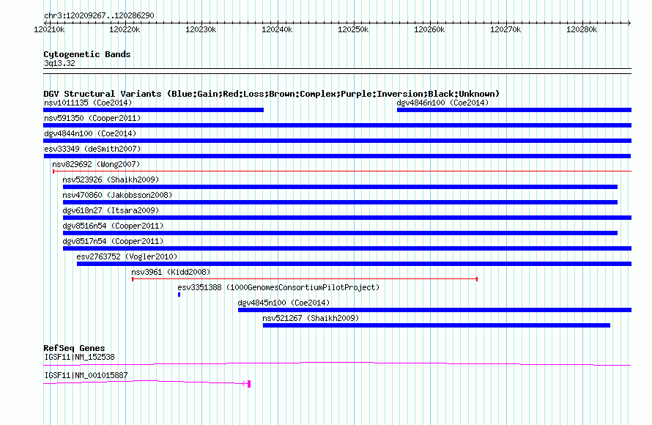Click the esv2763752 (Vogler2010) blue bar
652x425 pixels.
pos(354,264)
